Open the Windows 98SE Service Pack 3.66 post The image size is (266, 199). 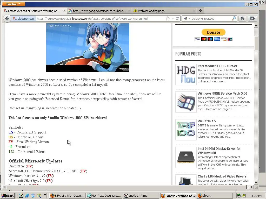[222, 93]
